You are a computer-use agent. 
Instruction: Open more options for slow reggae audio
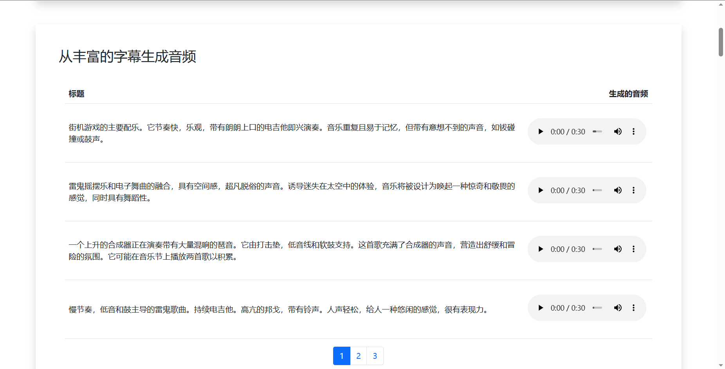(x=633, y=308)
